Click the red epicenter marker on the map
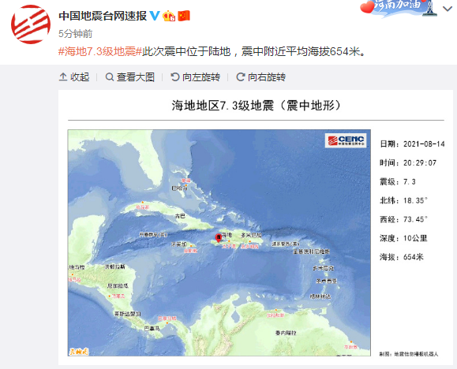 click(219, 238)
